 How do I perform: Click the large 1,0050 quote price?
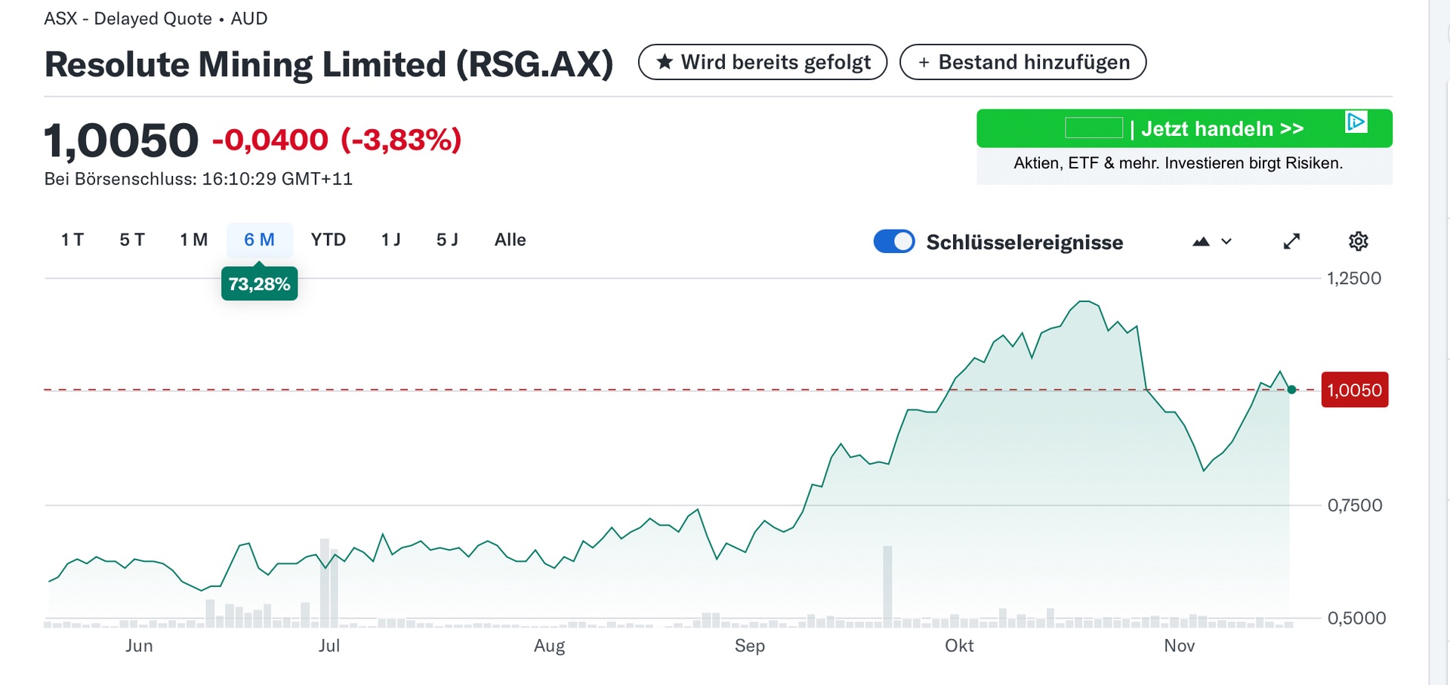point(122,140)
